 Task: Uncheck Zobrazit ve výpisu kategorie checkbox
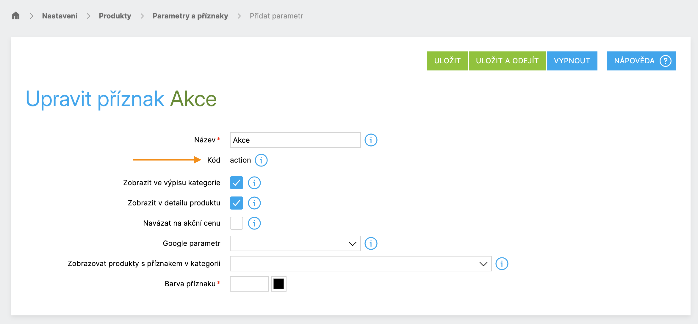tap(236, 183)
